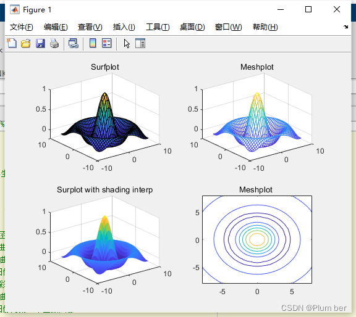Click the Open File folder icon

pos(26,43)
